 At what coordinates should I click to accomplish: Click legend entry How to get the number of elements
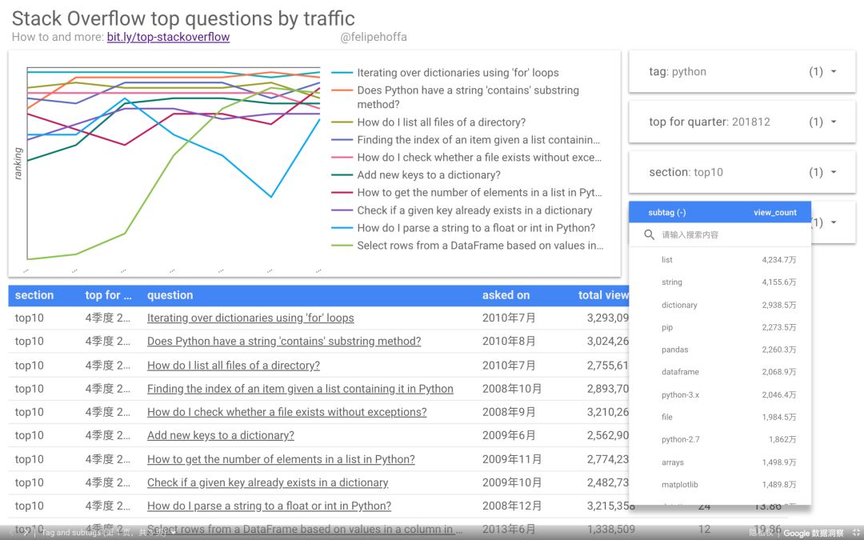coord(479,193)
